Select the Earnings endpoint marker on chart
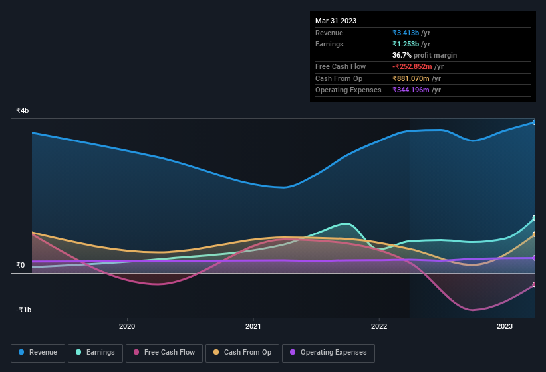The image size is (546, 372). click(x=534, y=218)
